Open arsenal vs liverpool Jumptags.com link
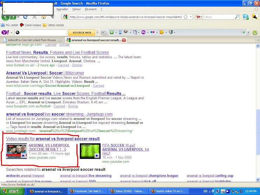This screenshot has width=260, height=195. [59, 114]
